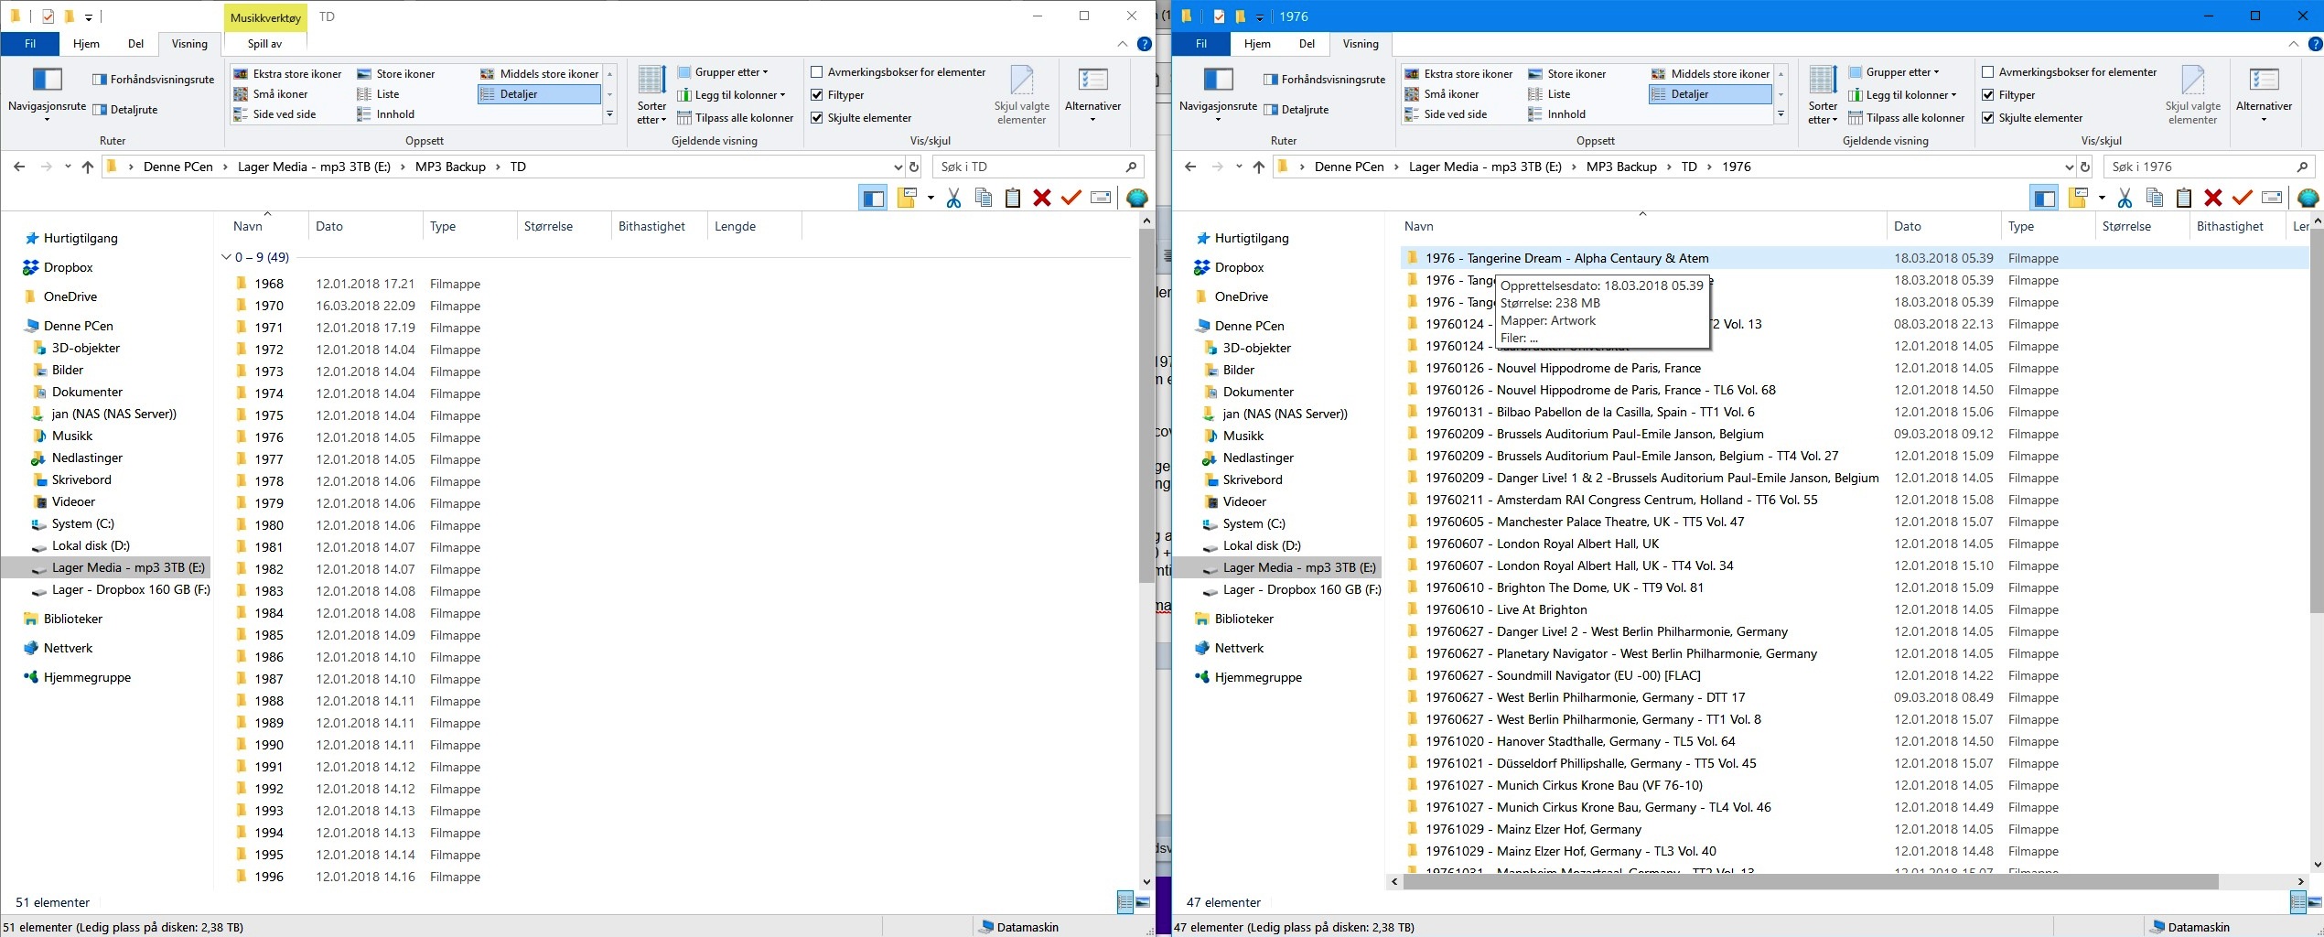The width and height of the screenshot is (2324, 937).
Task: Open the Spill av tab in the TD window
Action: [x=264, y=43]
